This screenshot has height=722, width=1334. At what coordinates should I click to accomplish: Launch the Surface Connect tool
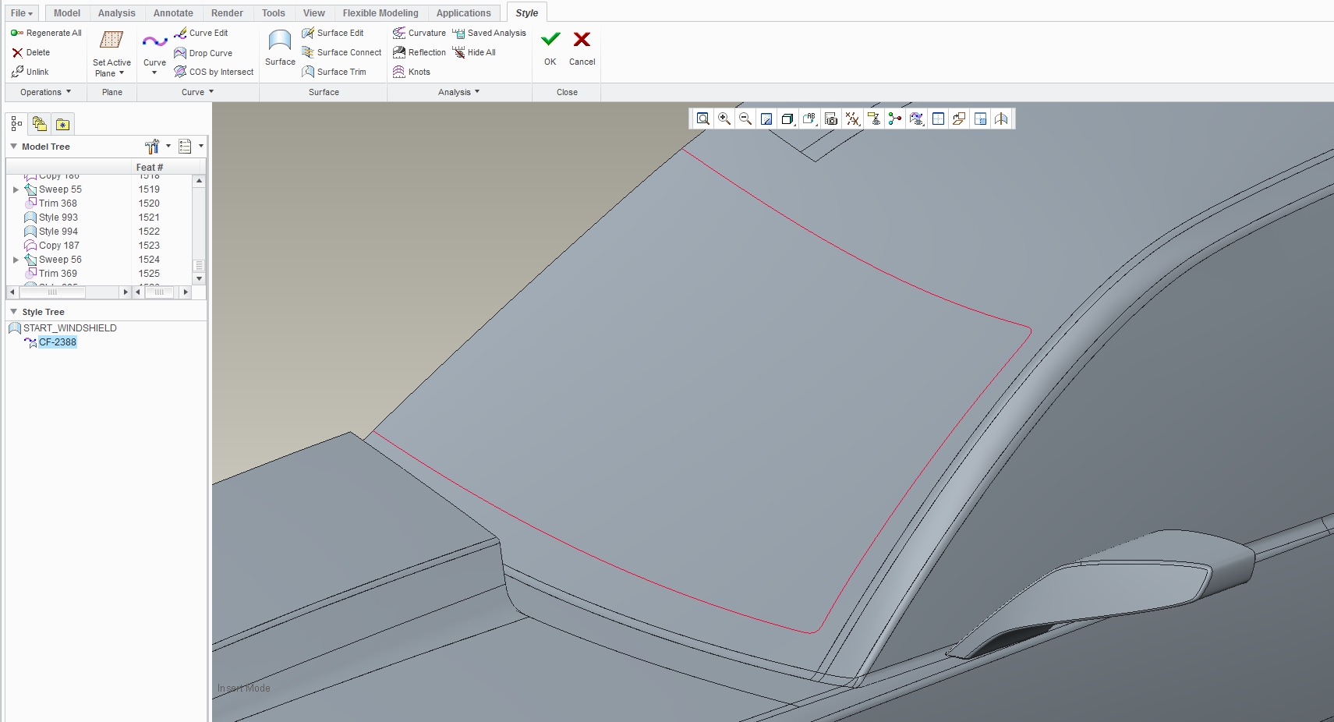341,52
